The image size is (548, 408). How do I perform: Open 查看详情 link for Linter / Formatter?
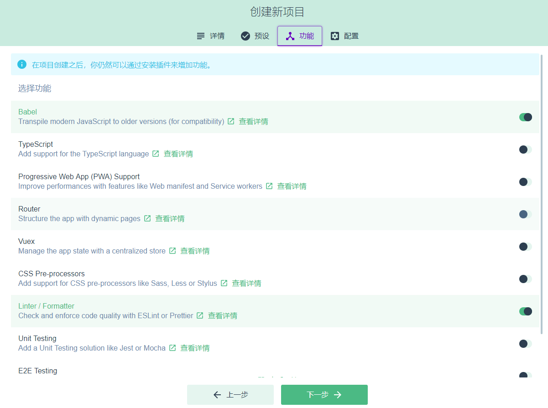223,316
